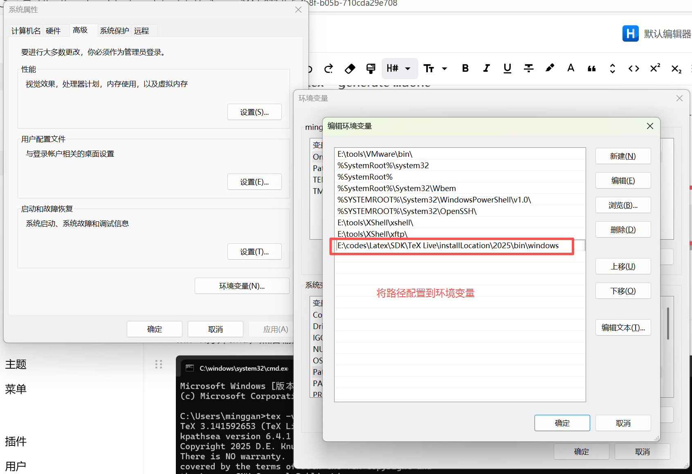This screenshot has width=692, height=474.
Task: Open the H# heading dropdown
Action: [x=399, y=69]
